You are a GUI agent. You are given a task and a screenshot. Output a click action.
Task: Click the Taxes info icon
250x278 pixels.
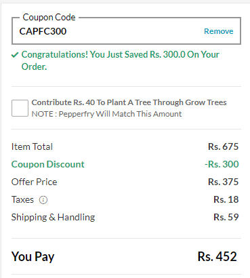43,200
